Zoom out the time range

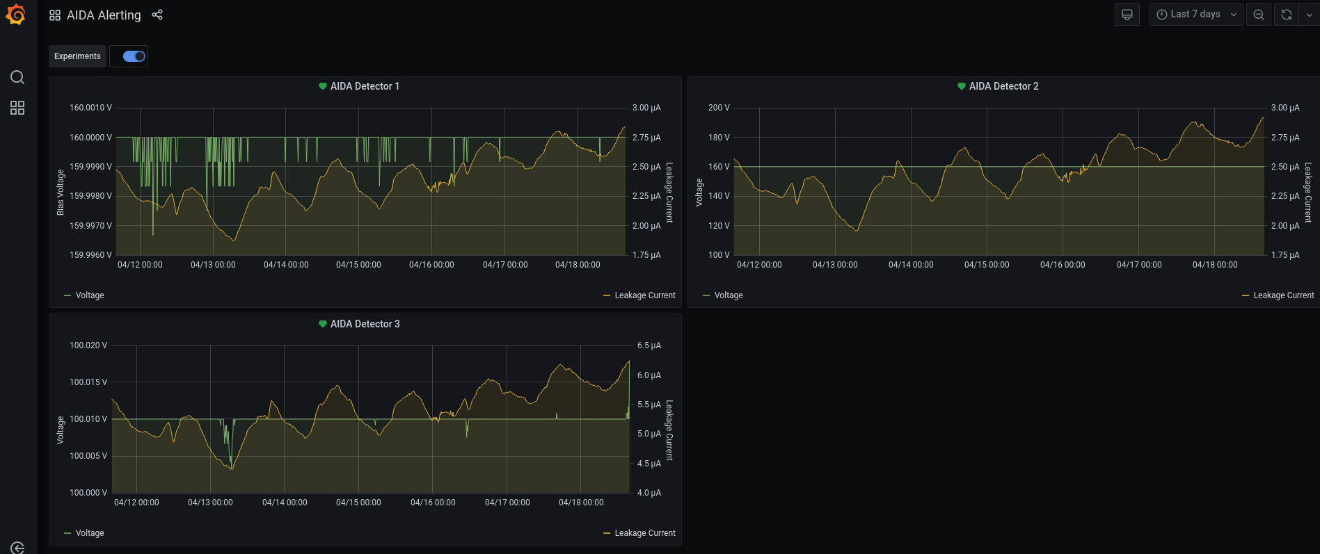[x=1258, y=15]
